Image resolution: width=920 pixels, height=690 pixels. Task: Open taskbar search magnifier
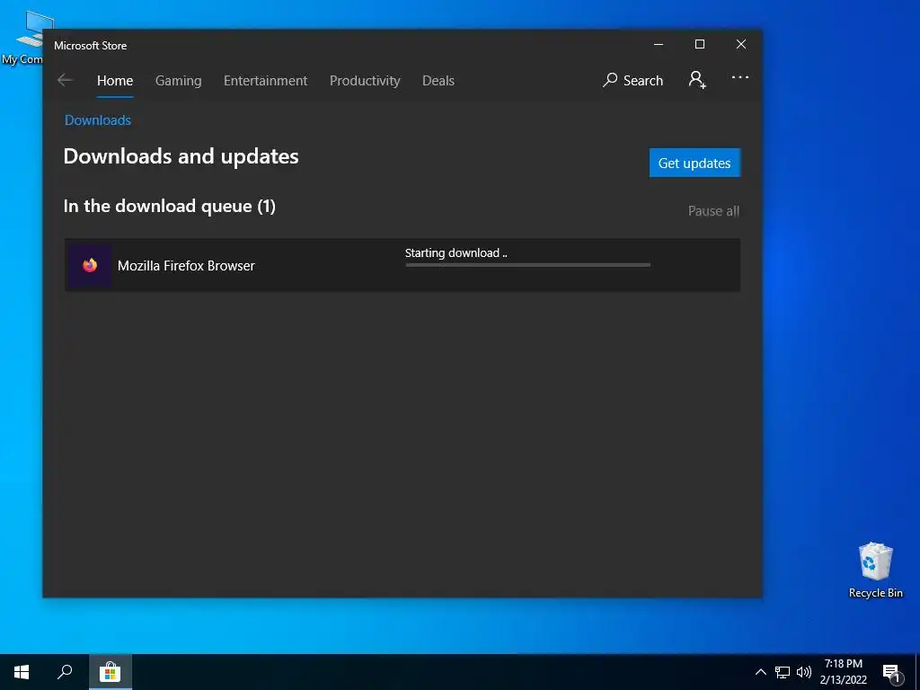(65, 672)
